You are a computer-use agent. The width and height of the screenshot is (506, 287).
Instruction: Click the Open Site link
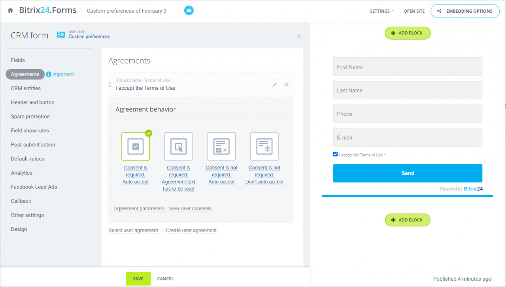(414, 11)
